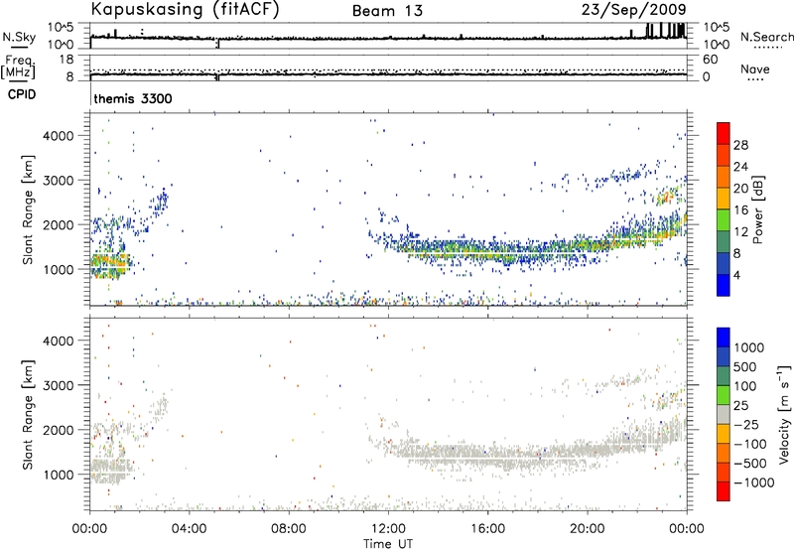Click the 'Freq. [MHz]' axis label
The image size is (794, 550).
[19, 67]
